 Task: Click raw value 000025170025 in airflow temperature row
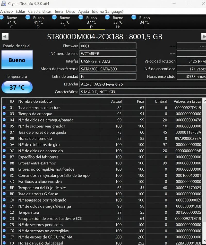point(188,188)
